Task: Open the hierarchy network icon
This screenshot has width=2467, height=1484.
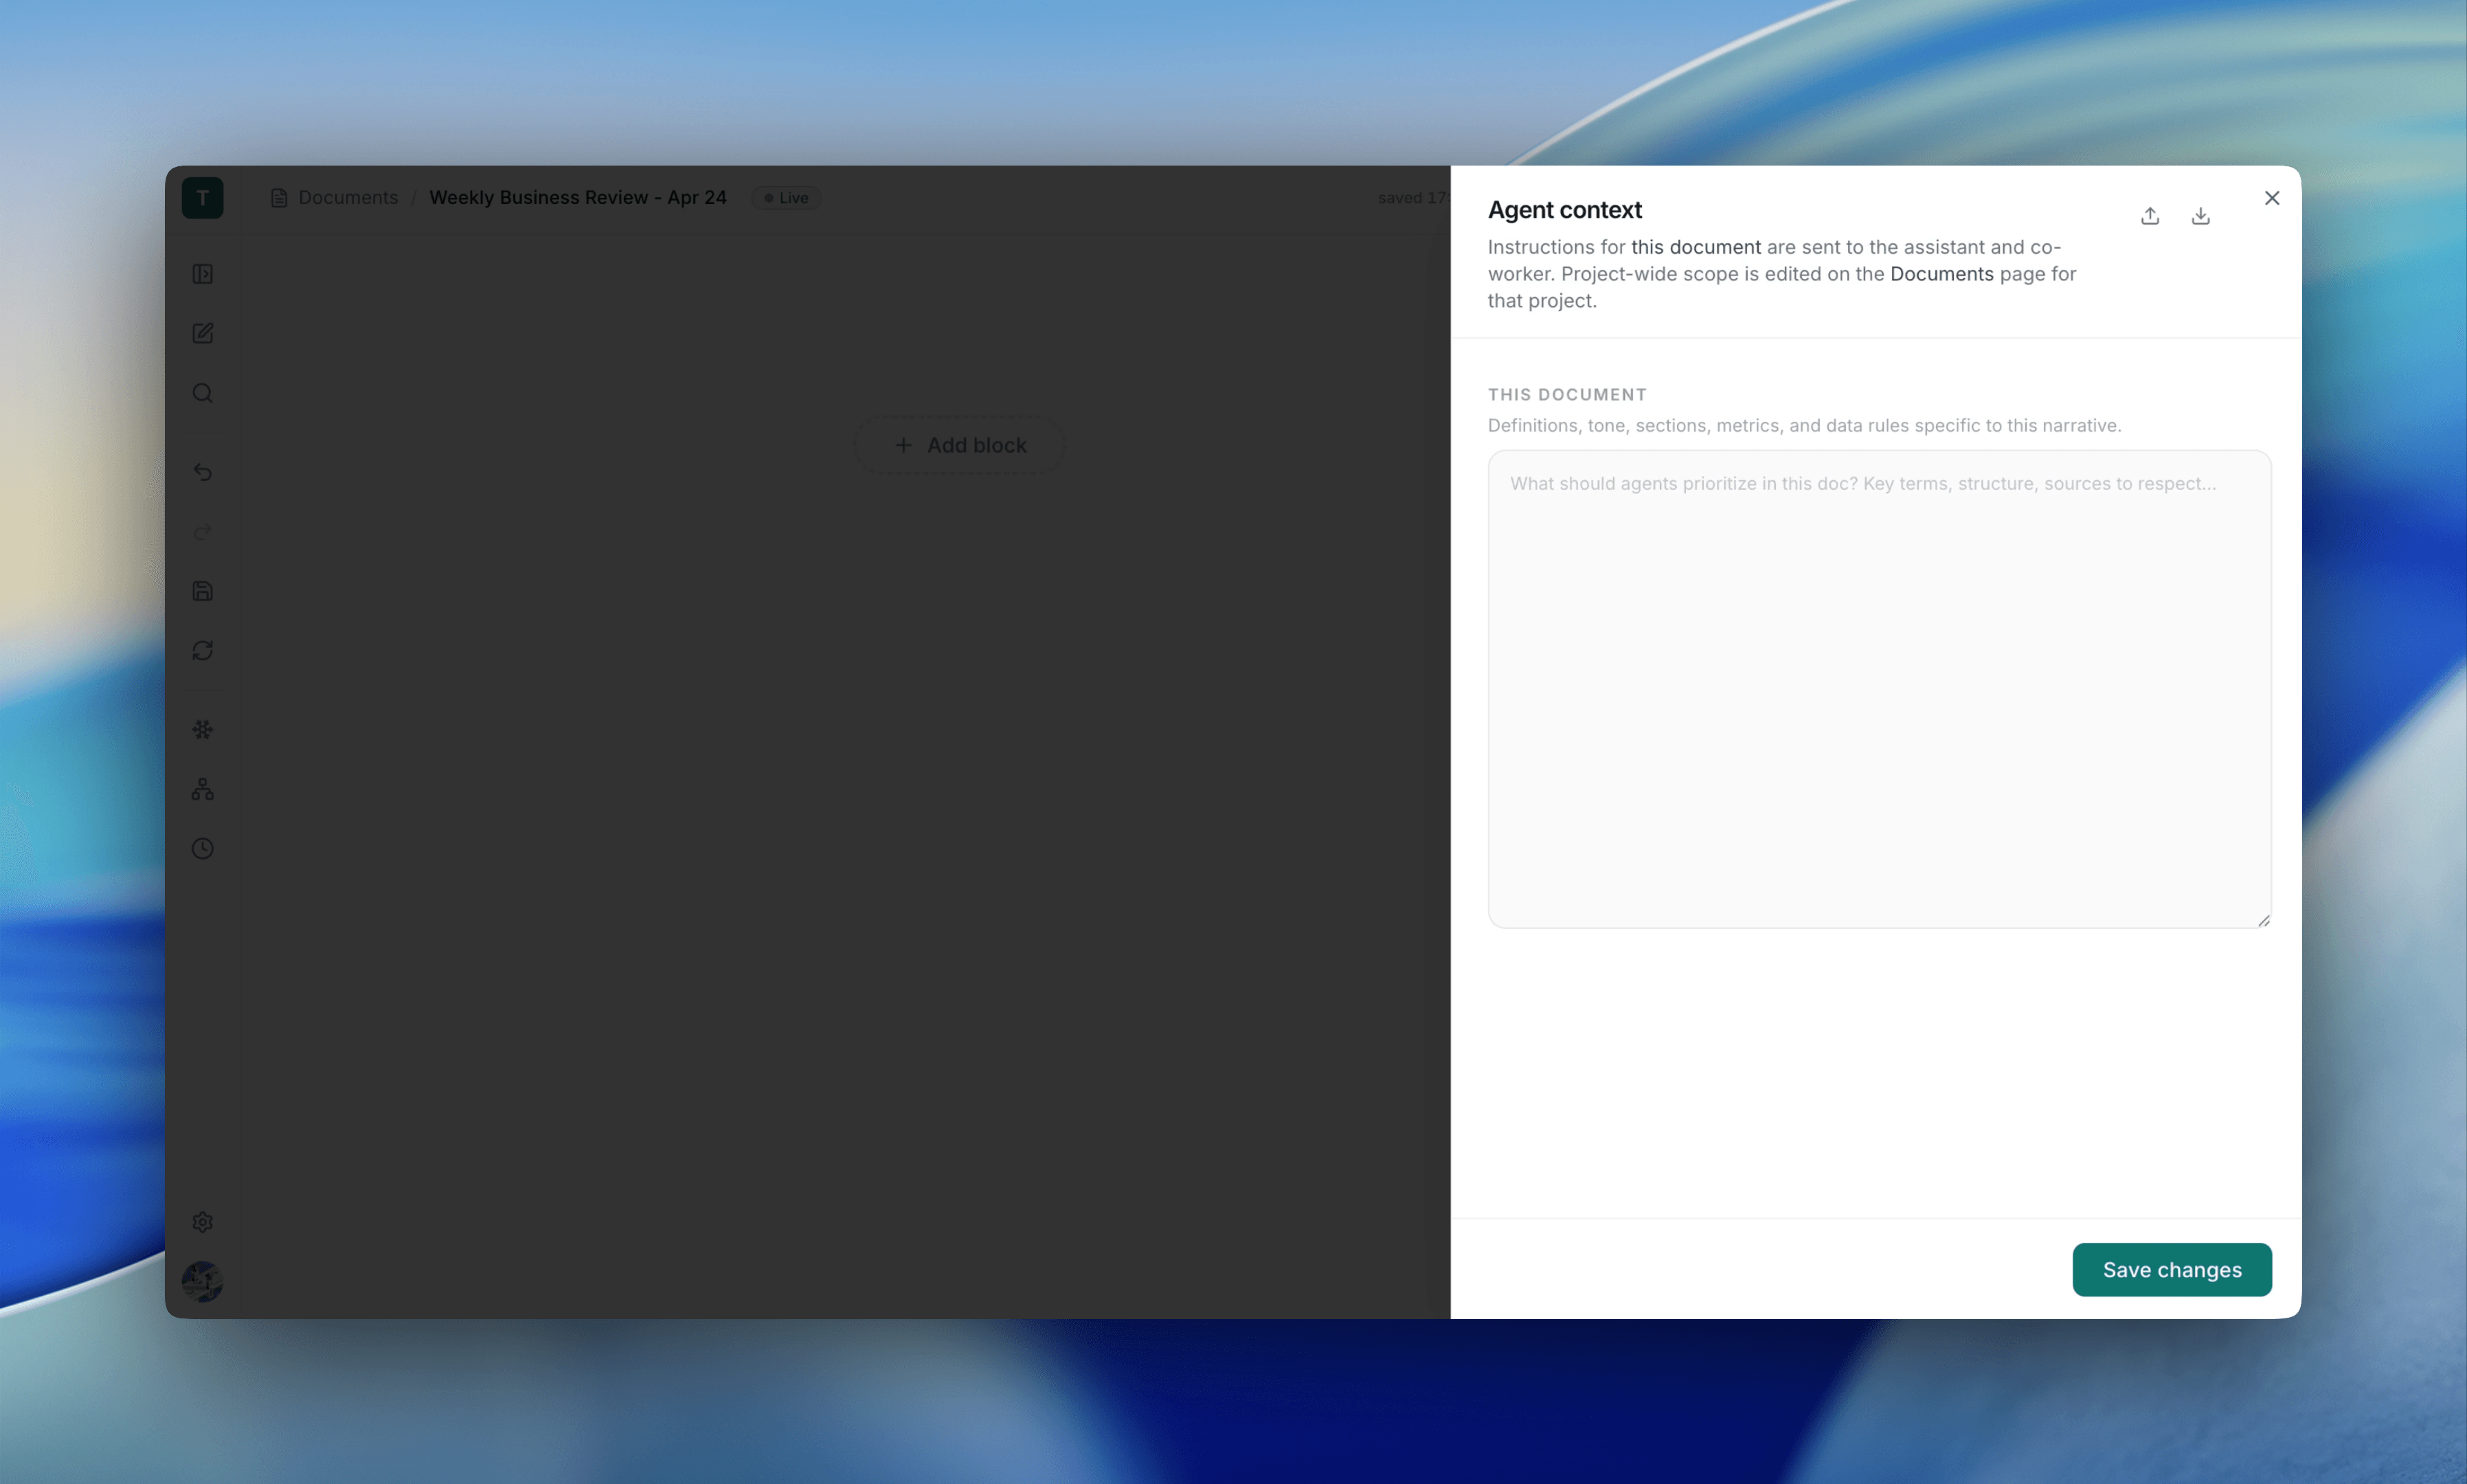Action: point(202,789)
